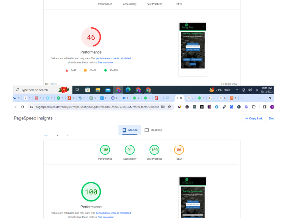Click the Copy Link button
Screen dimensions: 291x218
(254, 119)
